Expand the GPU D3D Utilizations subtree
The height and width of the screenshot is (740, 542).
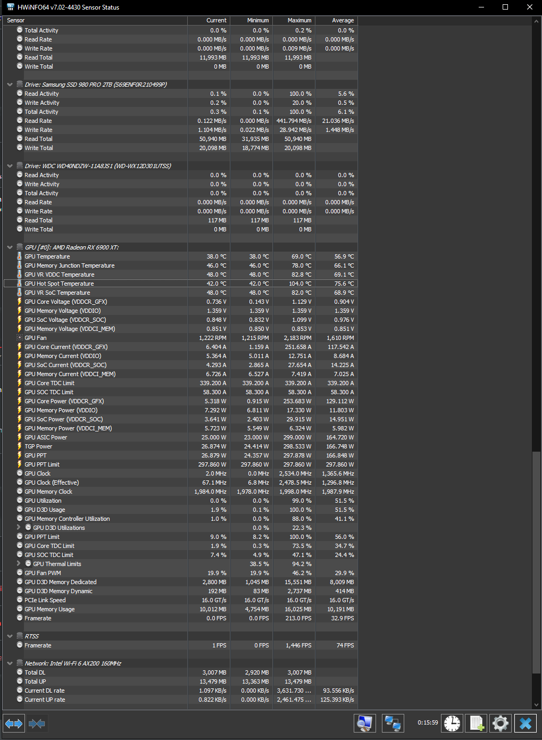[19, 528]
